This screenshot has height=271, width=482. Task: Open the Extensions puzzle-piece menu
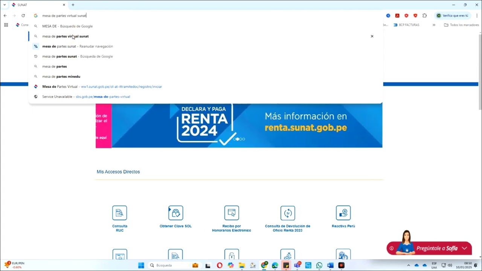(425, 15)
